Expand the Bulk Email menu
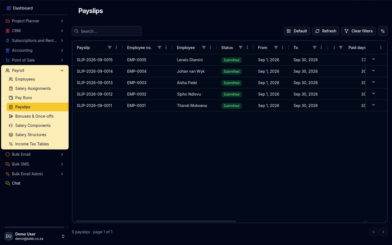392x245 pixels. [35, 154]
